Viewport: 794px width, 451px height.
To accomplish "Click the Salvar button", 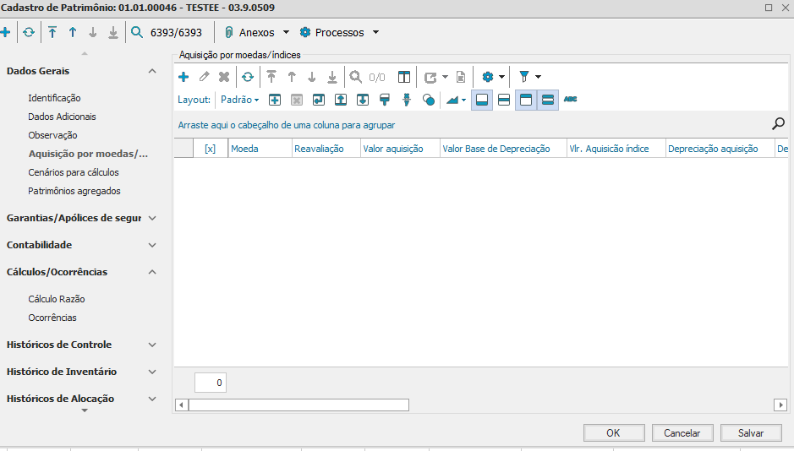I will (751, 432).
